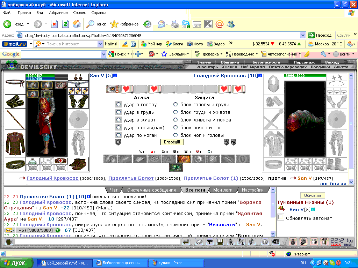Screen dimensions: 358x268
Task: Click the green belt equipment slot
Action: coord(15,165)
